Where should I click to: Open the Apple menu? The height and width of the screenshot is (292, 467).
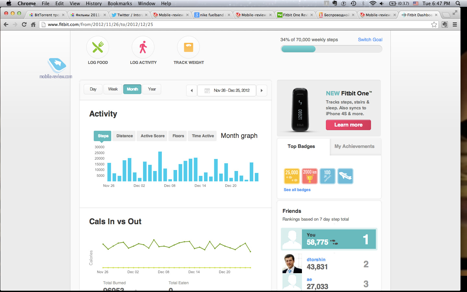coord(9,4)
